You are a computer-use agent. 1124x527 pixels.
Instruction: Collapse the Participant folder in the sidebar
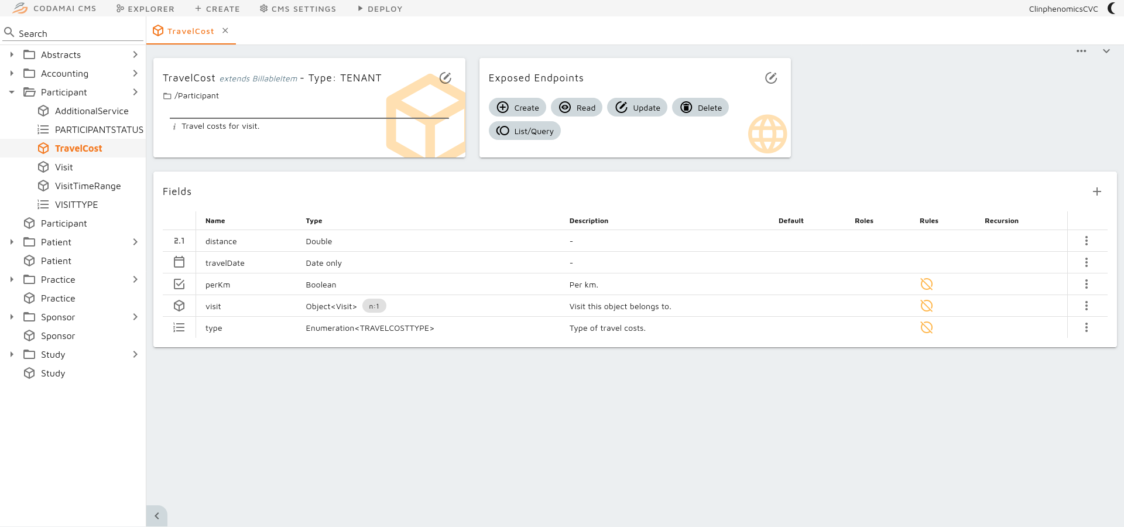[x=11, y=92]
